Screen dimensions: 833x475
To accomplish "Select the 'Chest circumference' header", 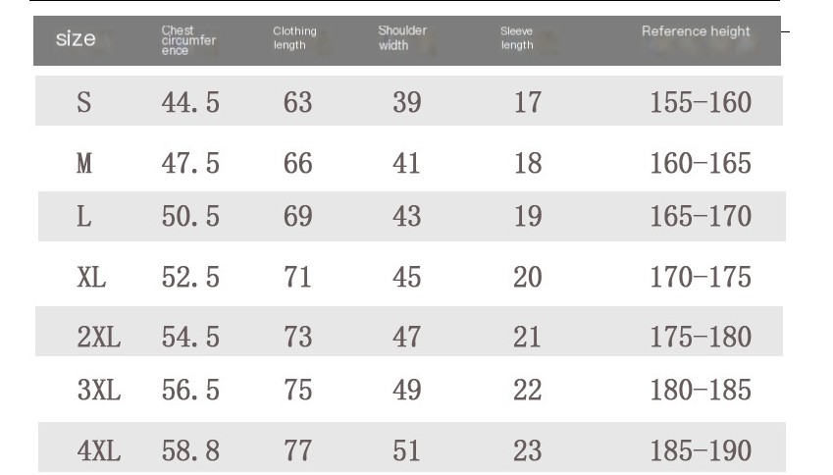I will 188,40.
